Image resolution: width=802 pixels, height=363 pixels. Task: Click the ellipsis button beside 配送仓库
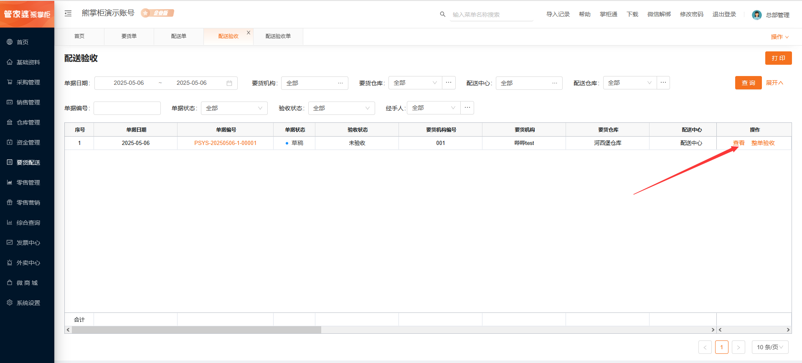tap(663, 83)
